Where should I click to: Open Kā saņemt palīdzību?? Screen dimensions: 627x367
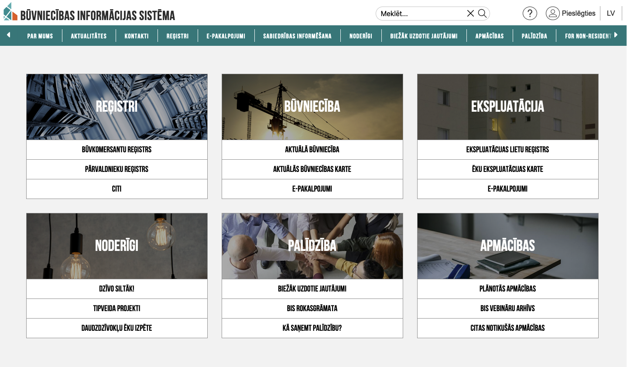[x=312, y=328]
